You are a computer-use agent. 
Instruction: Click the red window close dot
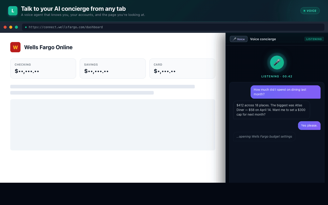pos(5,27)
